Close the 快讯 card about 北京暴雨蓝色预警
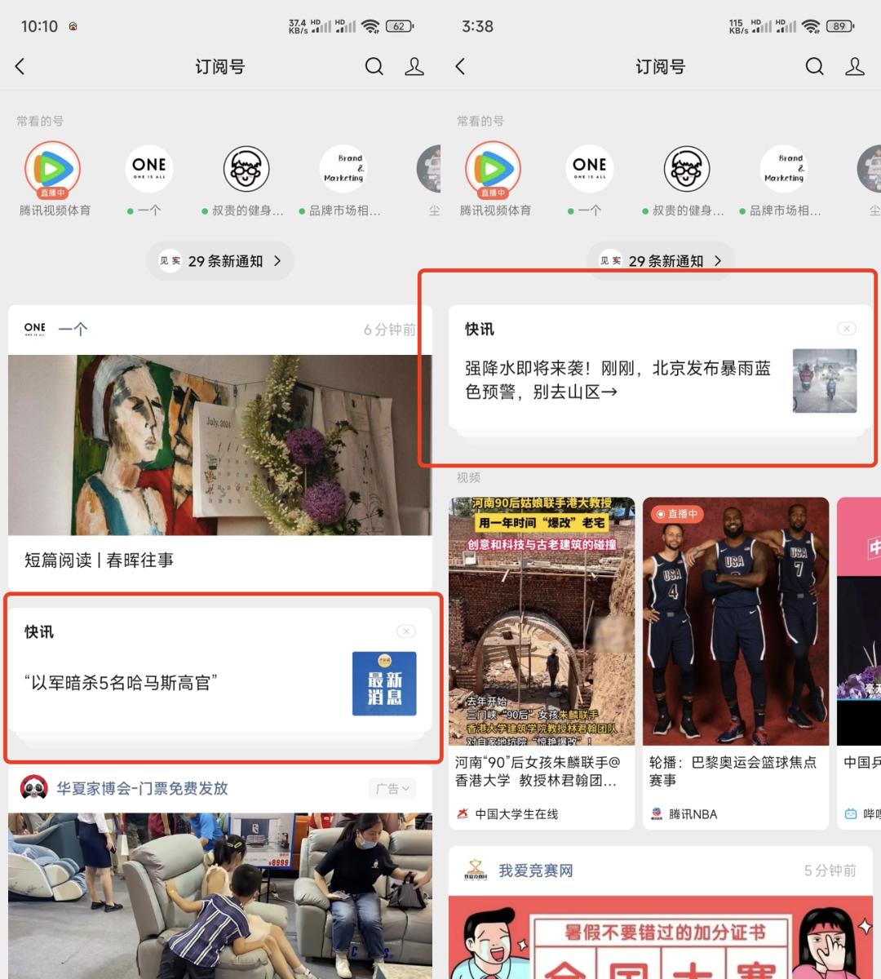The image size is (881, 979). coord(846,329)
